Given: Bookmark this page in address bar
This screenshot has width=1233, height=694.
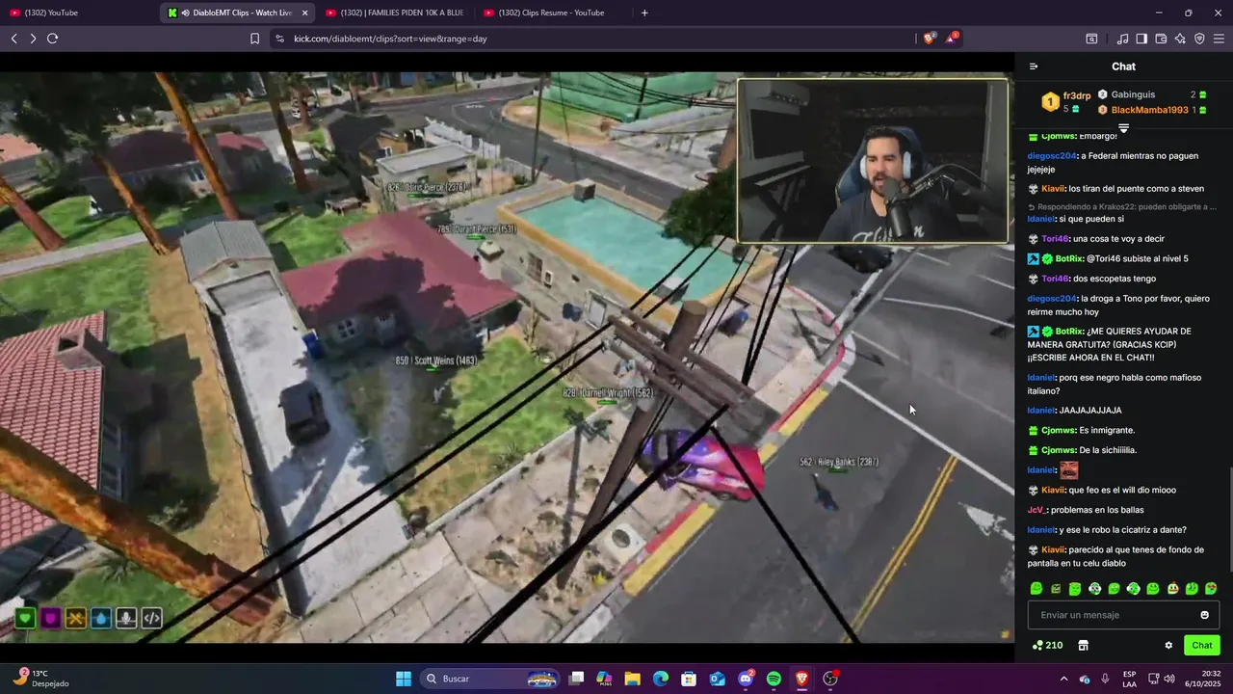Looking at the screenshot, I should [254, 39].
